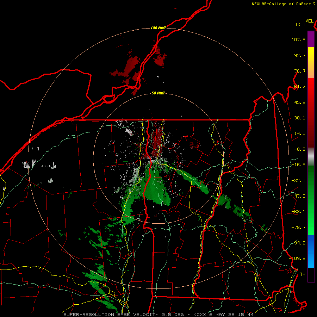The image size is (317, 317).
Task: Click the 45.6 velocity scale value
Action: [x=300, y=102]
